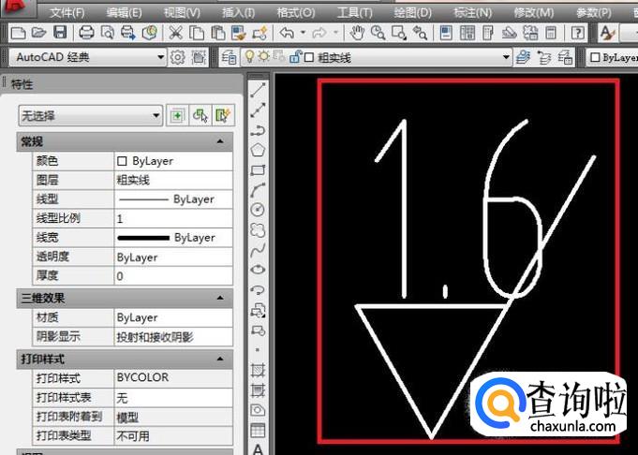Click the 粗实线 layer color square

click(309, 58)
